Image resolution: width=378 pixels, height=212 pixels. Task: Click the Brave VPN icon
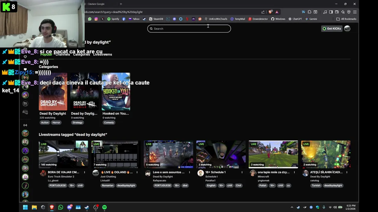point(349,12)
